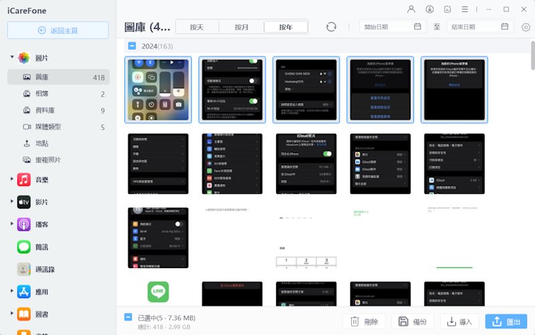Click the 簡訊 messages sidebar label
This screenshot has height=335, width=535.
point(42,247)
